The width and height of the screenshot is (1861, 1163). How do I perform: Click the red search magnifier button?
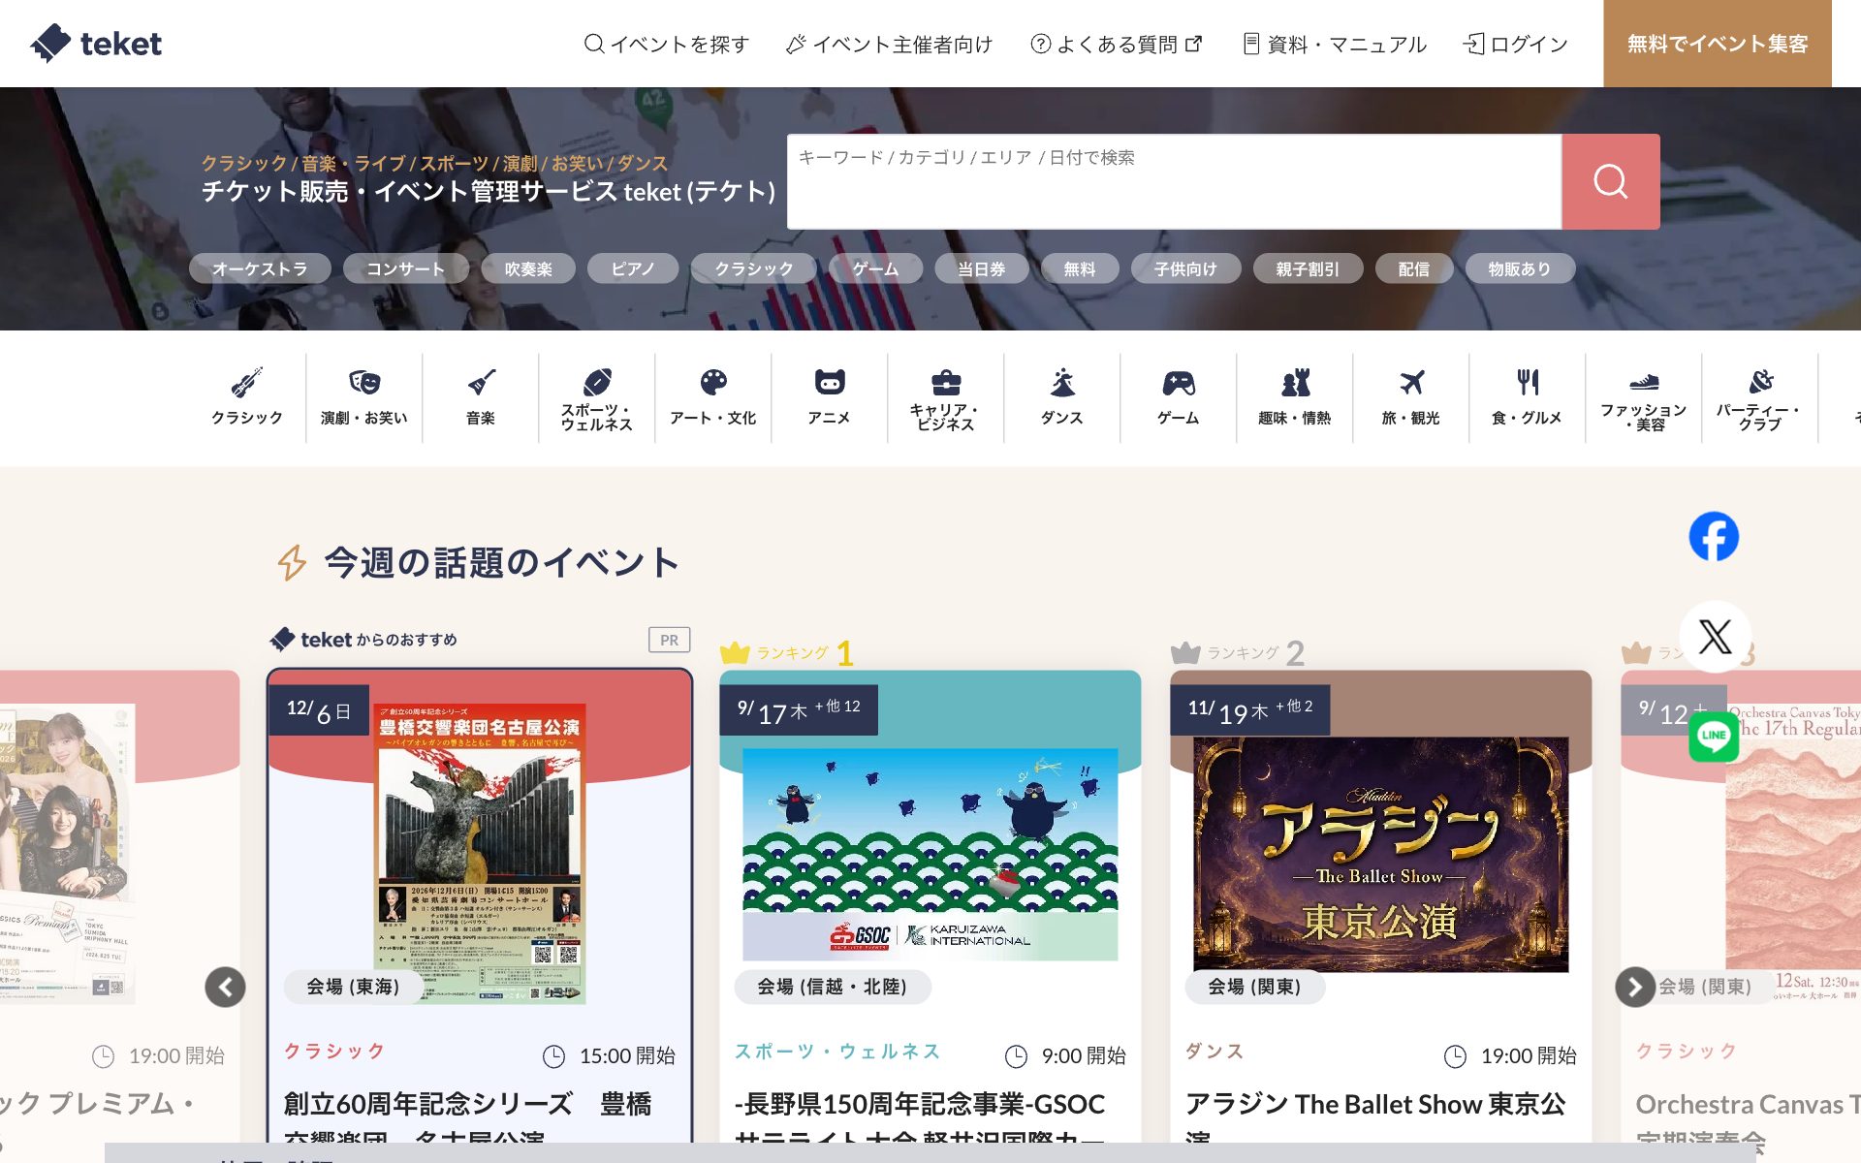tap(1611, 181)
